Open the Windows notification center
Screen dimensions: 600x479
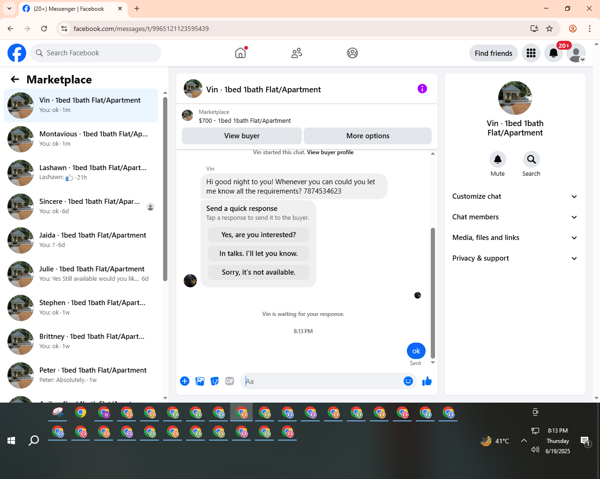click(585, 441)
